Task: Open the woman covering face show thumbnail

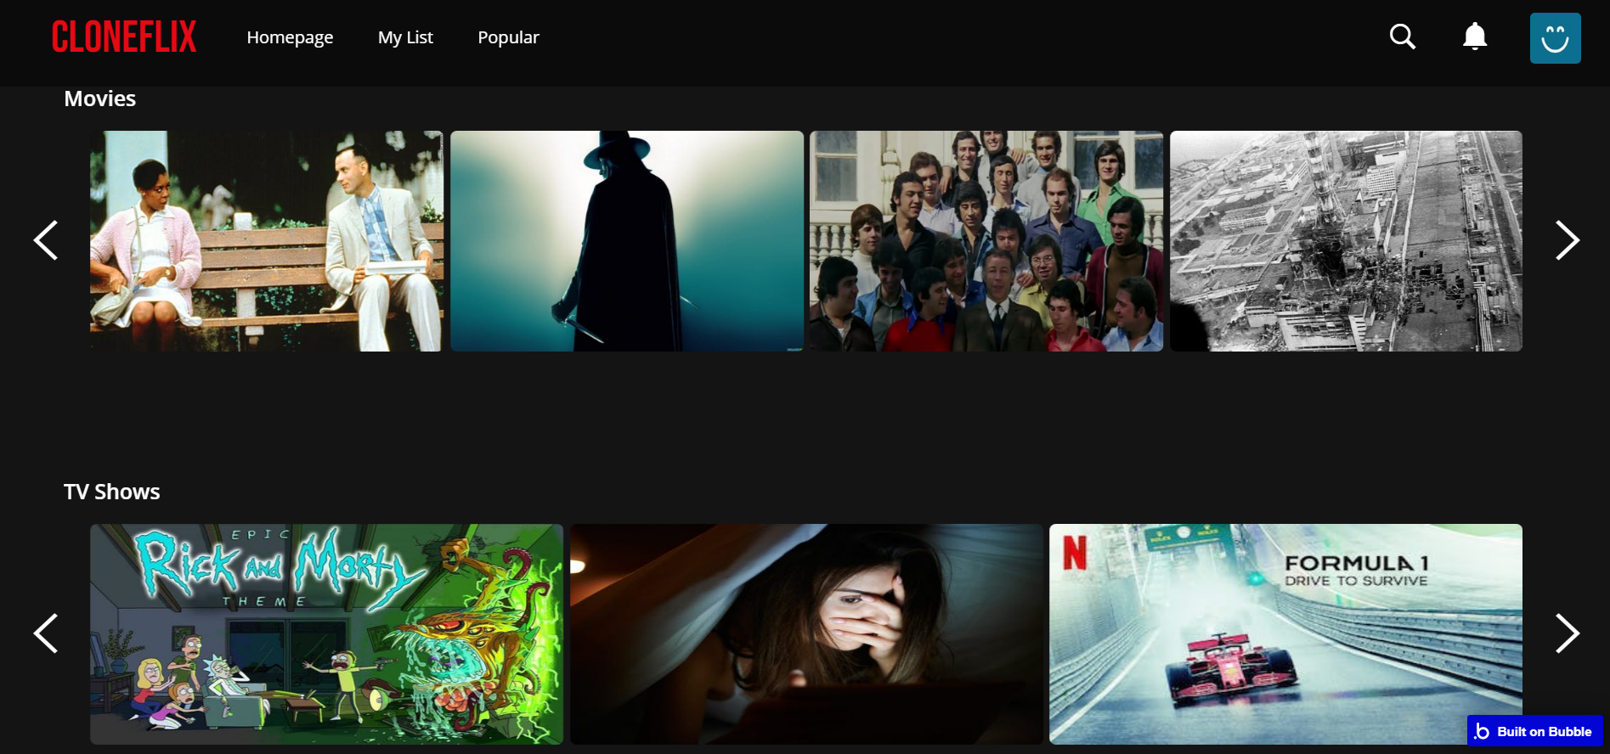Action: click(x=806, y=634)
